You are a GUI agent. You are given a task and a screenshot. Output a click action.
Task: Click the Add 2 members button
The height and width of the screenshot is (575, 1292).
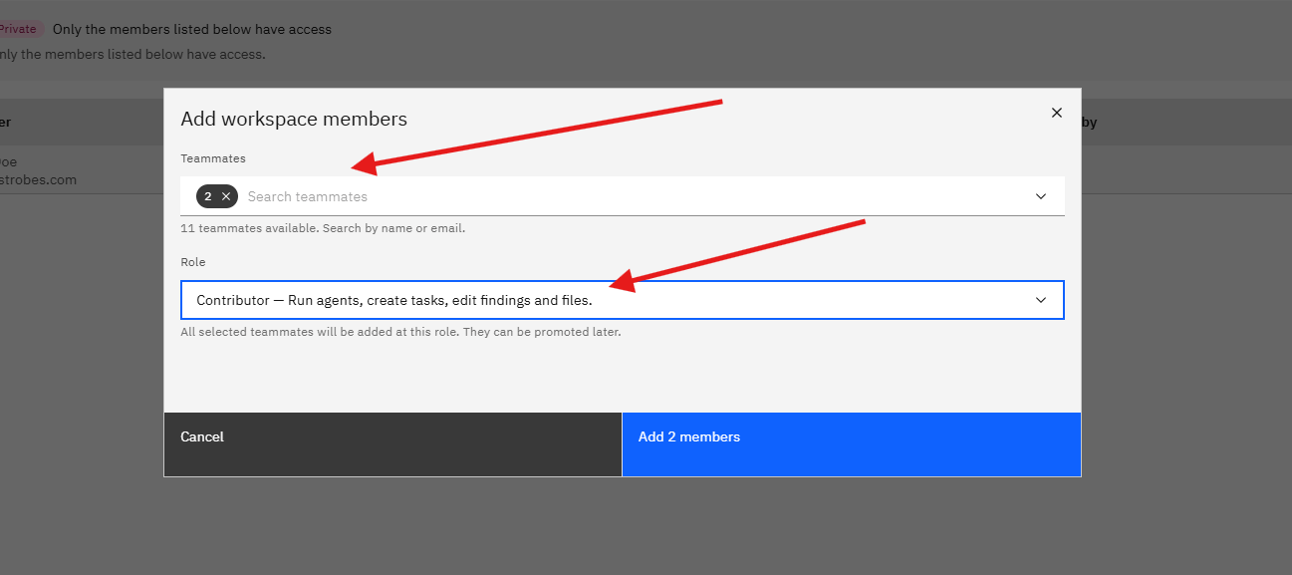pos(852,444)
